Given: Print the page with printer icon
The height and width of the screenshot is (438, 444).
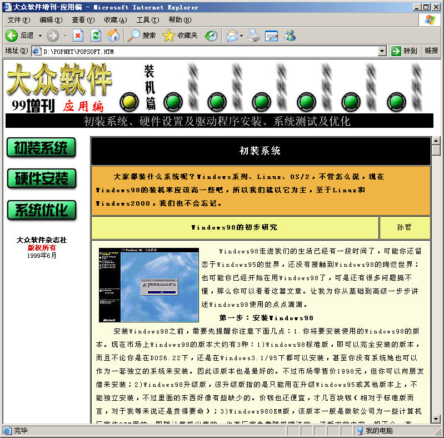Looking at the screenshot, I should [254, 36].
